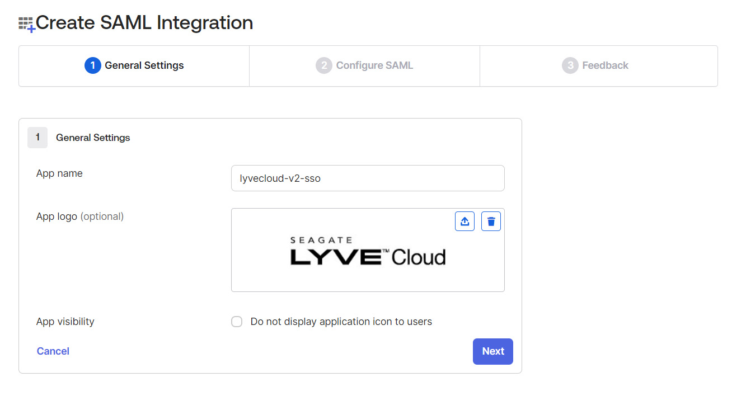Click the grayed step 2 numbered circle
The image size is (746, 396).
pyautogui.click(x=323, y=65)
